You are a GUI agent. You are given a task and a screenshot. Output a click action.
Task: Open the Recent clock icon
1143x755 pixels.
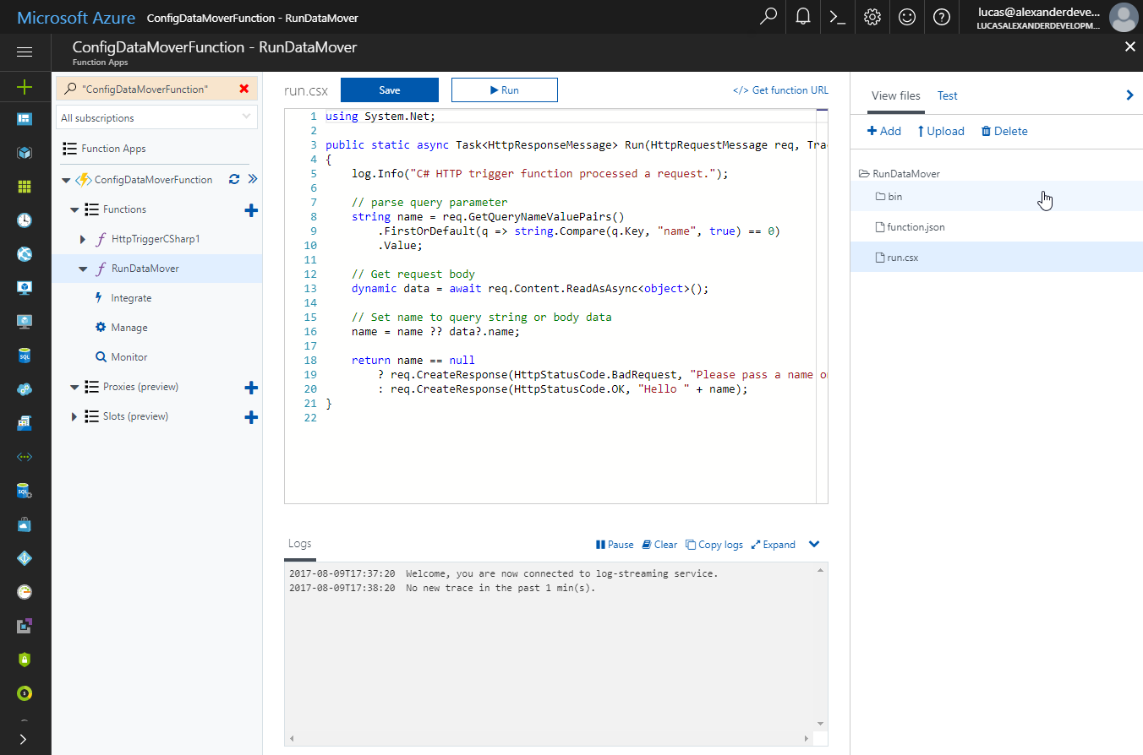click(25, 220)
